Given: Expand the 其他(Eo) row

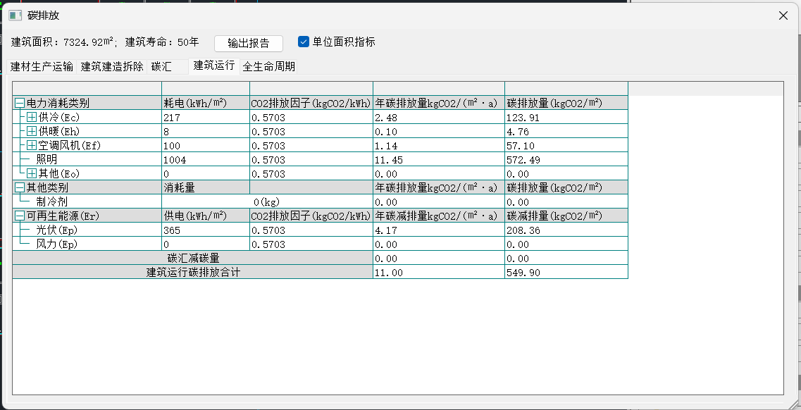Looking at the screenshot, I should click(x=32, y=174).
